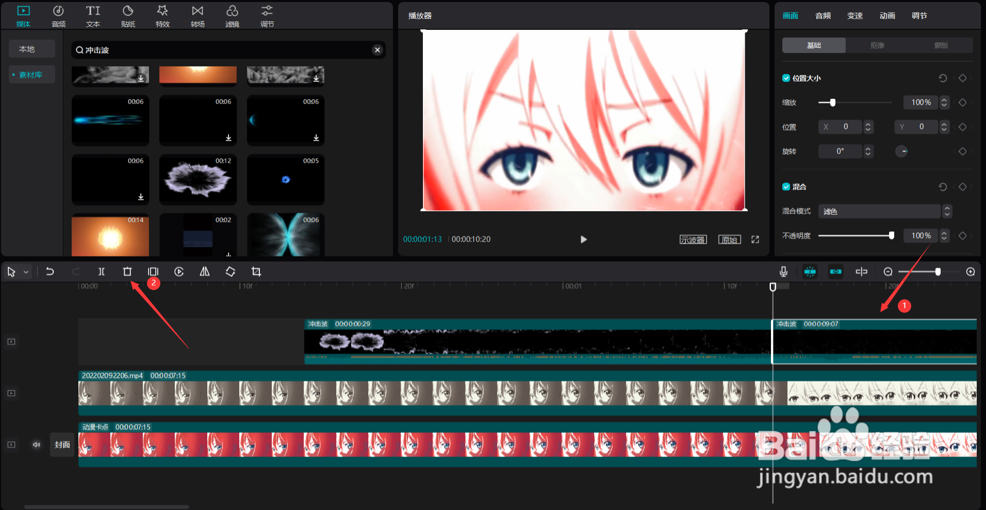
Task: Switch to 动画 animation tab
Action: coord(888,16)
